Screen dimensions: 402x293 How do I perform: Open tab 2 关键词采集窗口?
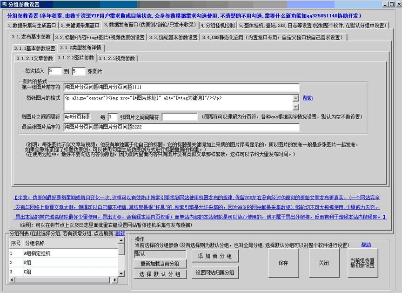80,25
